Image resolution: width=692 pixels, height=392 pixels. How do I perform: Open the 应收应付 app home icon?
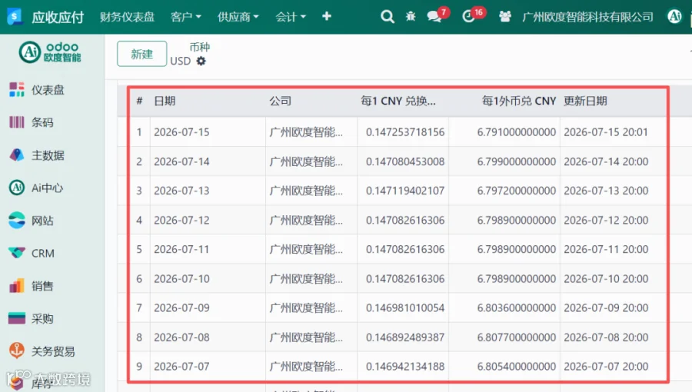(x=14, y=16)
